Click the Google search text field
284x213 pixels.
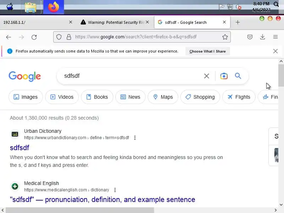coord(132,76)
